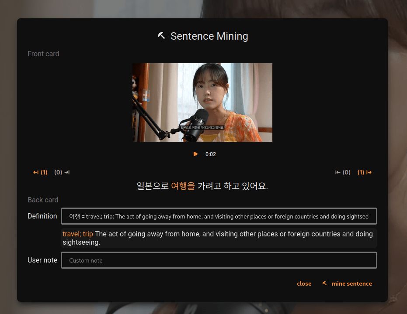Click the reset-end |← subtitle icon
Screen dimensions: 407x314
coord(338,172)
